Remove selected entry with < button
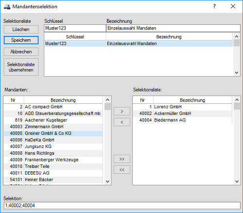 pyautogui.click(x=122, y=122)
